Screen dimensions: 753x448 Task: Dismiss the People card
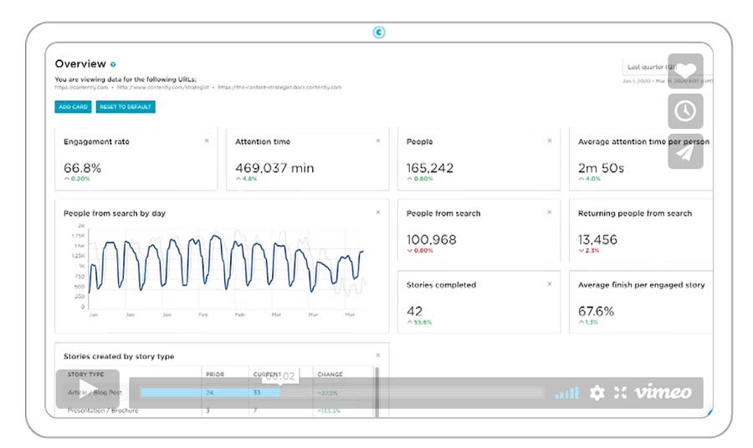pos(550,140)
